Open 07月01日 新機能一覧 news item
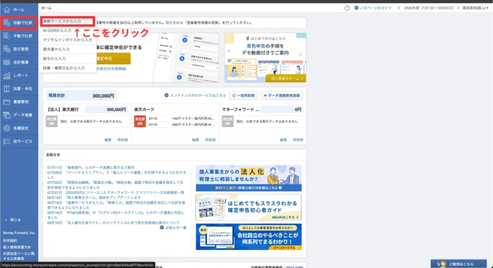The width and height of the screenshot is (493, 268). [x=116, y=192]
